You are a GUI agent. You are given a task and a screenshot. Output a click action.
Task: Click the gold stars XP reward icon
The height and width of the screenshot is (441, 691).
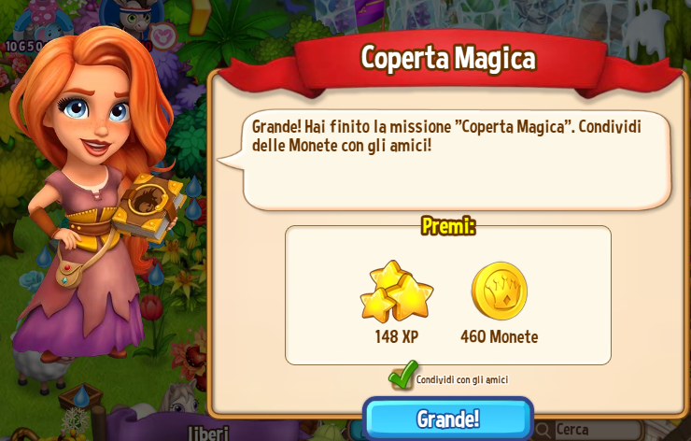coord(396,291)
